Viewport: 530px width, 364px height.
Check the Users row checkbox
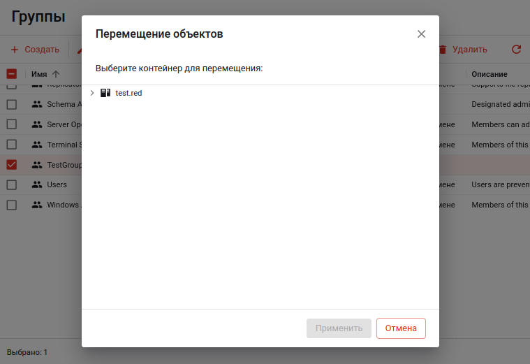coord(12,185)
